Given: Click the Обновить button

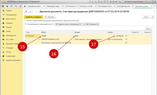Looking at the screenshot, I should 50,17.
